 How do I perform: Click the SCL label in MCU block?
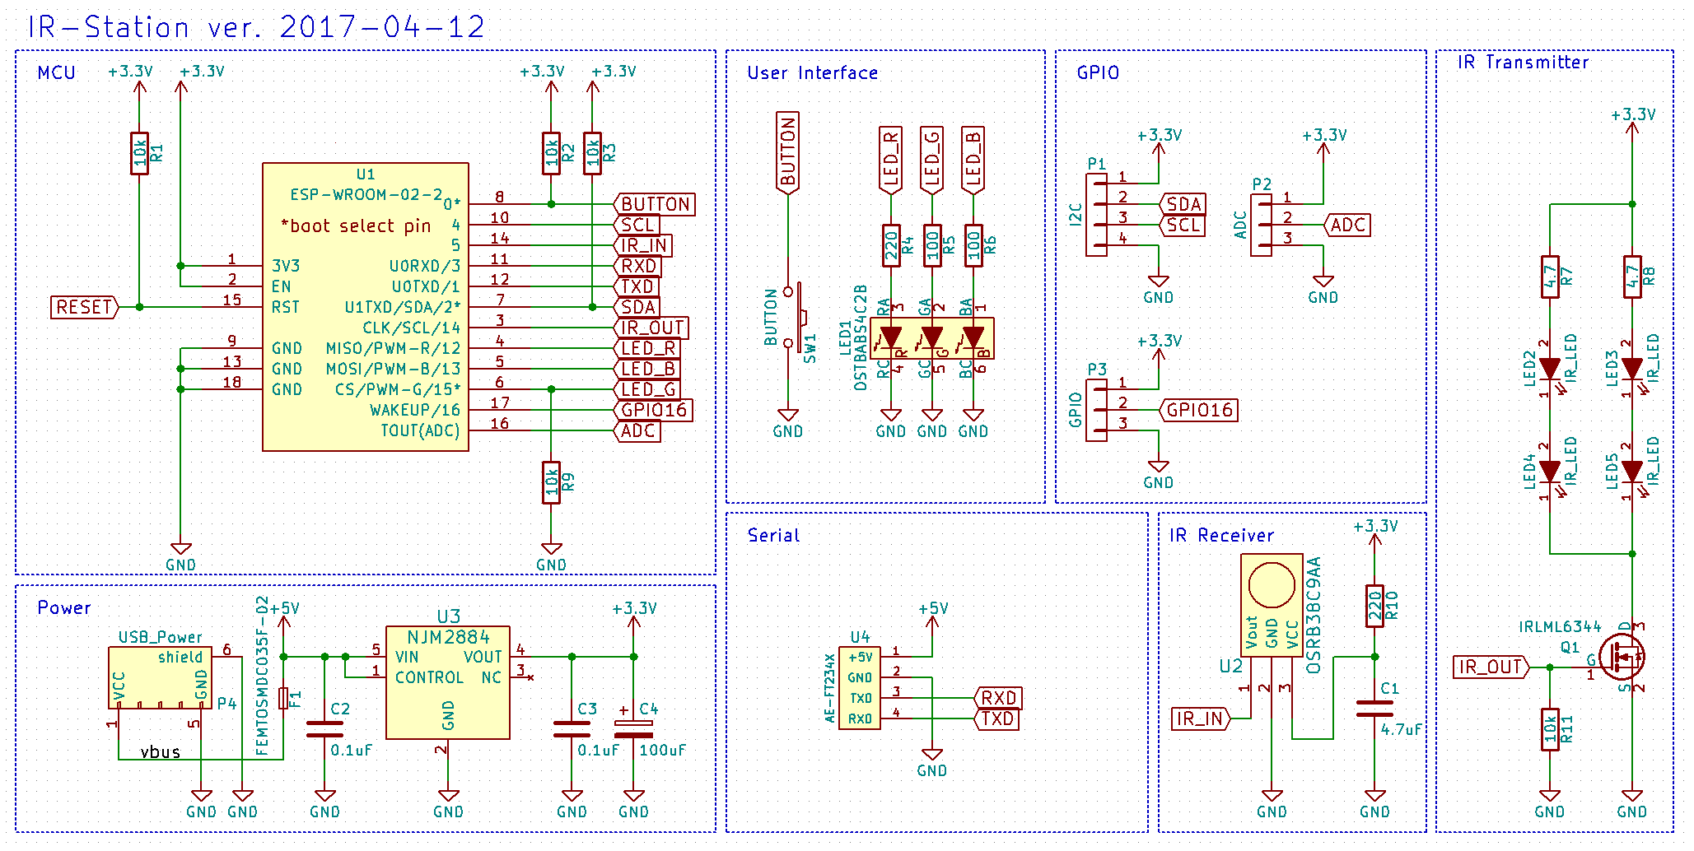(x=637, y=225)
